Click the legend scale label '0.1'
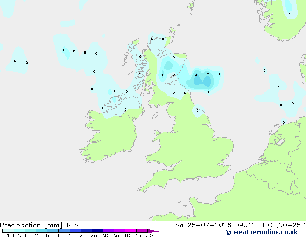Screen dimensions: 306x237 click(x=5, y=235)
